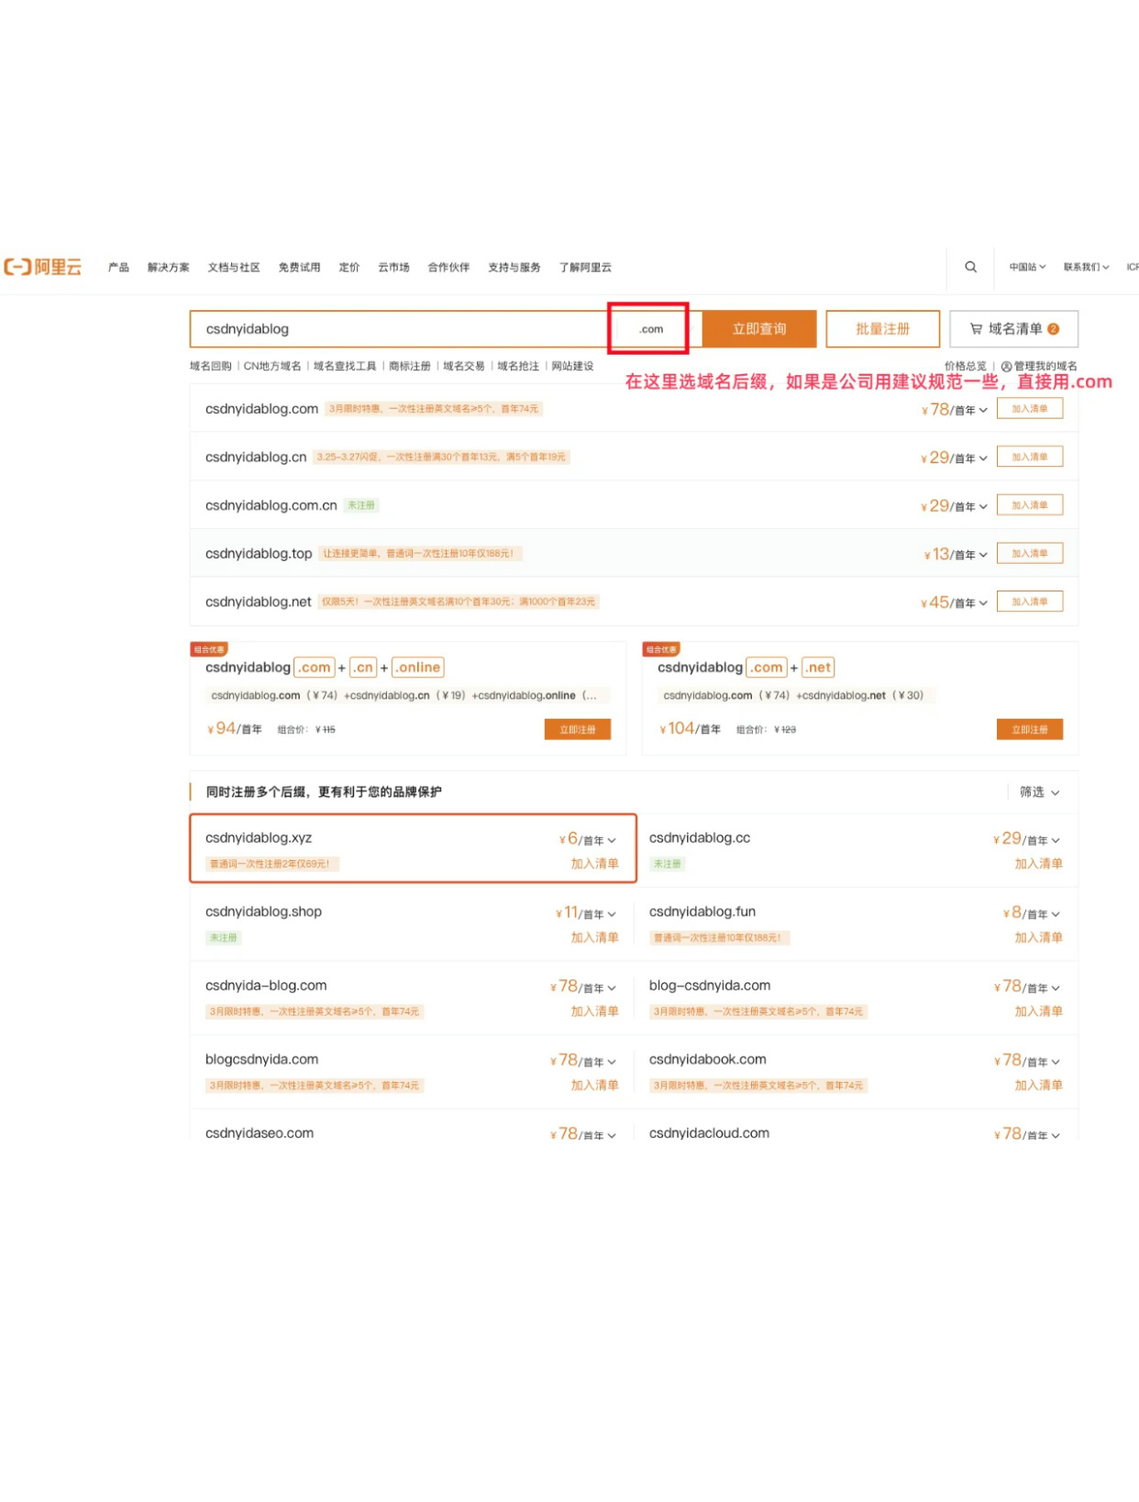The image size is (1139, 1502).
Task: Add csdnyidablog.xyz to list
Action: click(594, 864)
